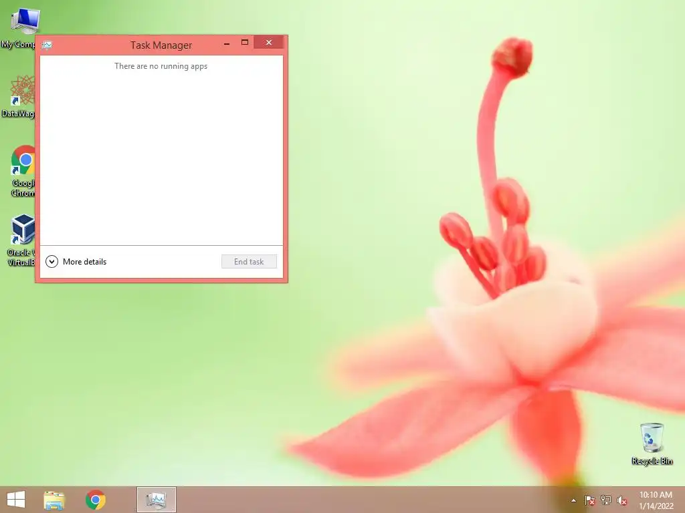Minimize the Task Manager window
The height and width of the screenshot is (513, 685).
coord(227,43)
